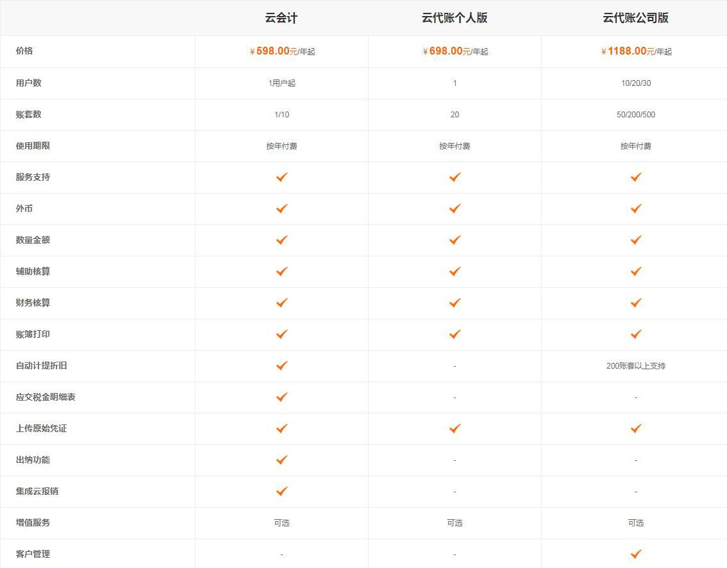
Task: Select the 云会计 column header
Action: click(281, 18)
